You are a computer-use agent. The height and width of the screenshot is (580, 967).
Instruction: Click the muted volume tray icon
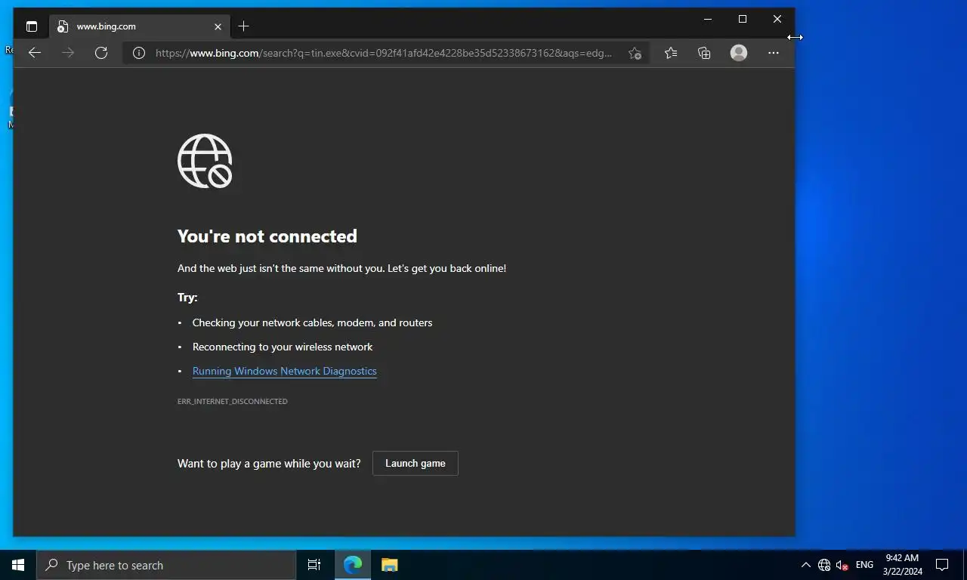point(842,565)
